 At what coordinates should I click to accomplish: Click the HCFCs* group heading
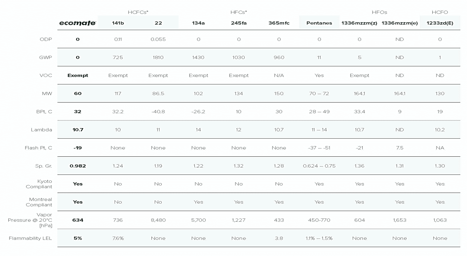click(138, 12)
